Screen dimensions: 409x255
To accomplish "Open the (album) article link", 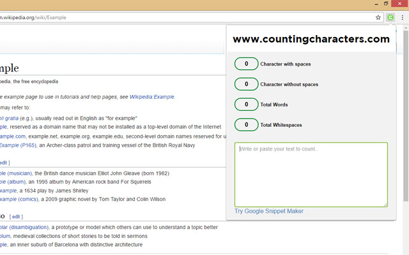I will (13, 182).
